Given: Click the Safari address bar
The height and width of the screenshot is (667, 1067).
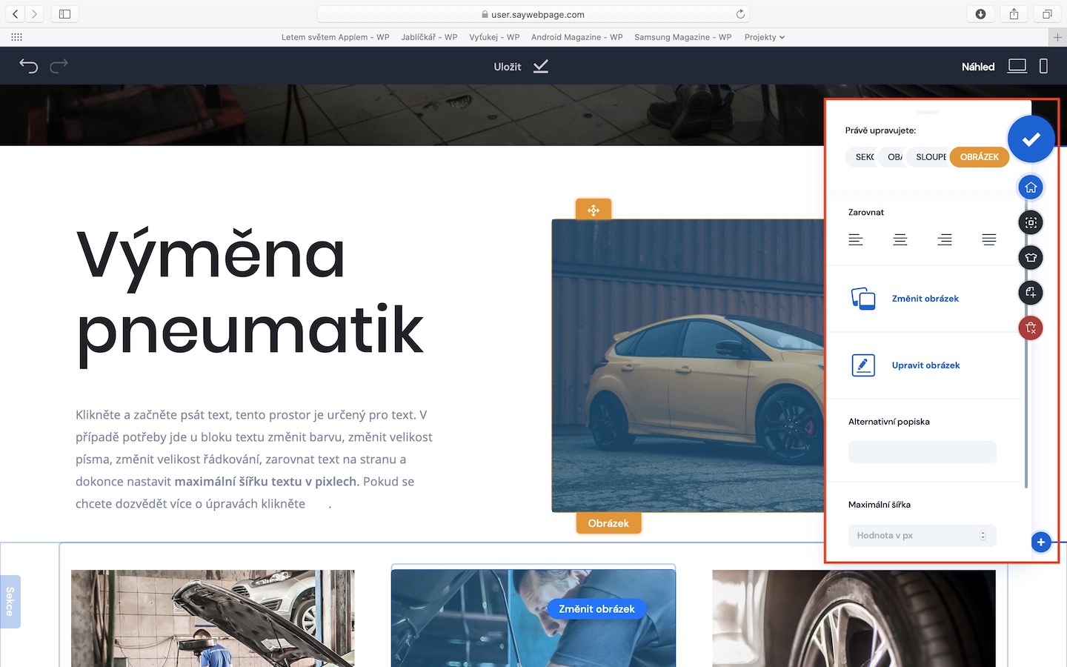Looking at the screenshot, I should click(x=533, y=14).
